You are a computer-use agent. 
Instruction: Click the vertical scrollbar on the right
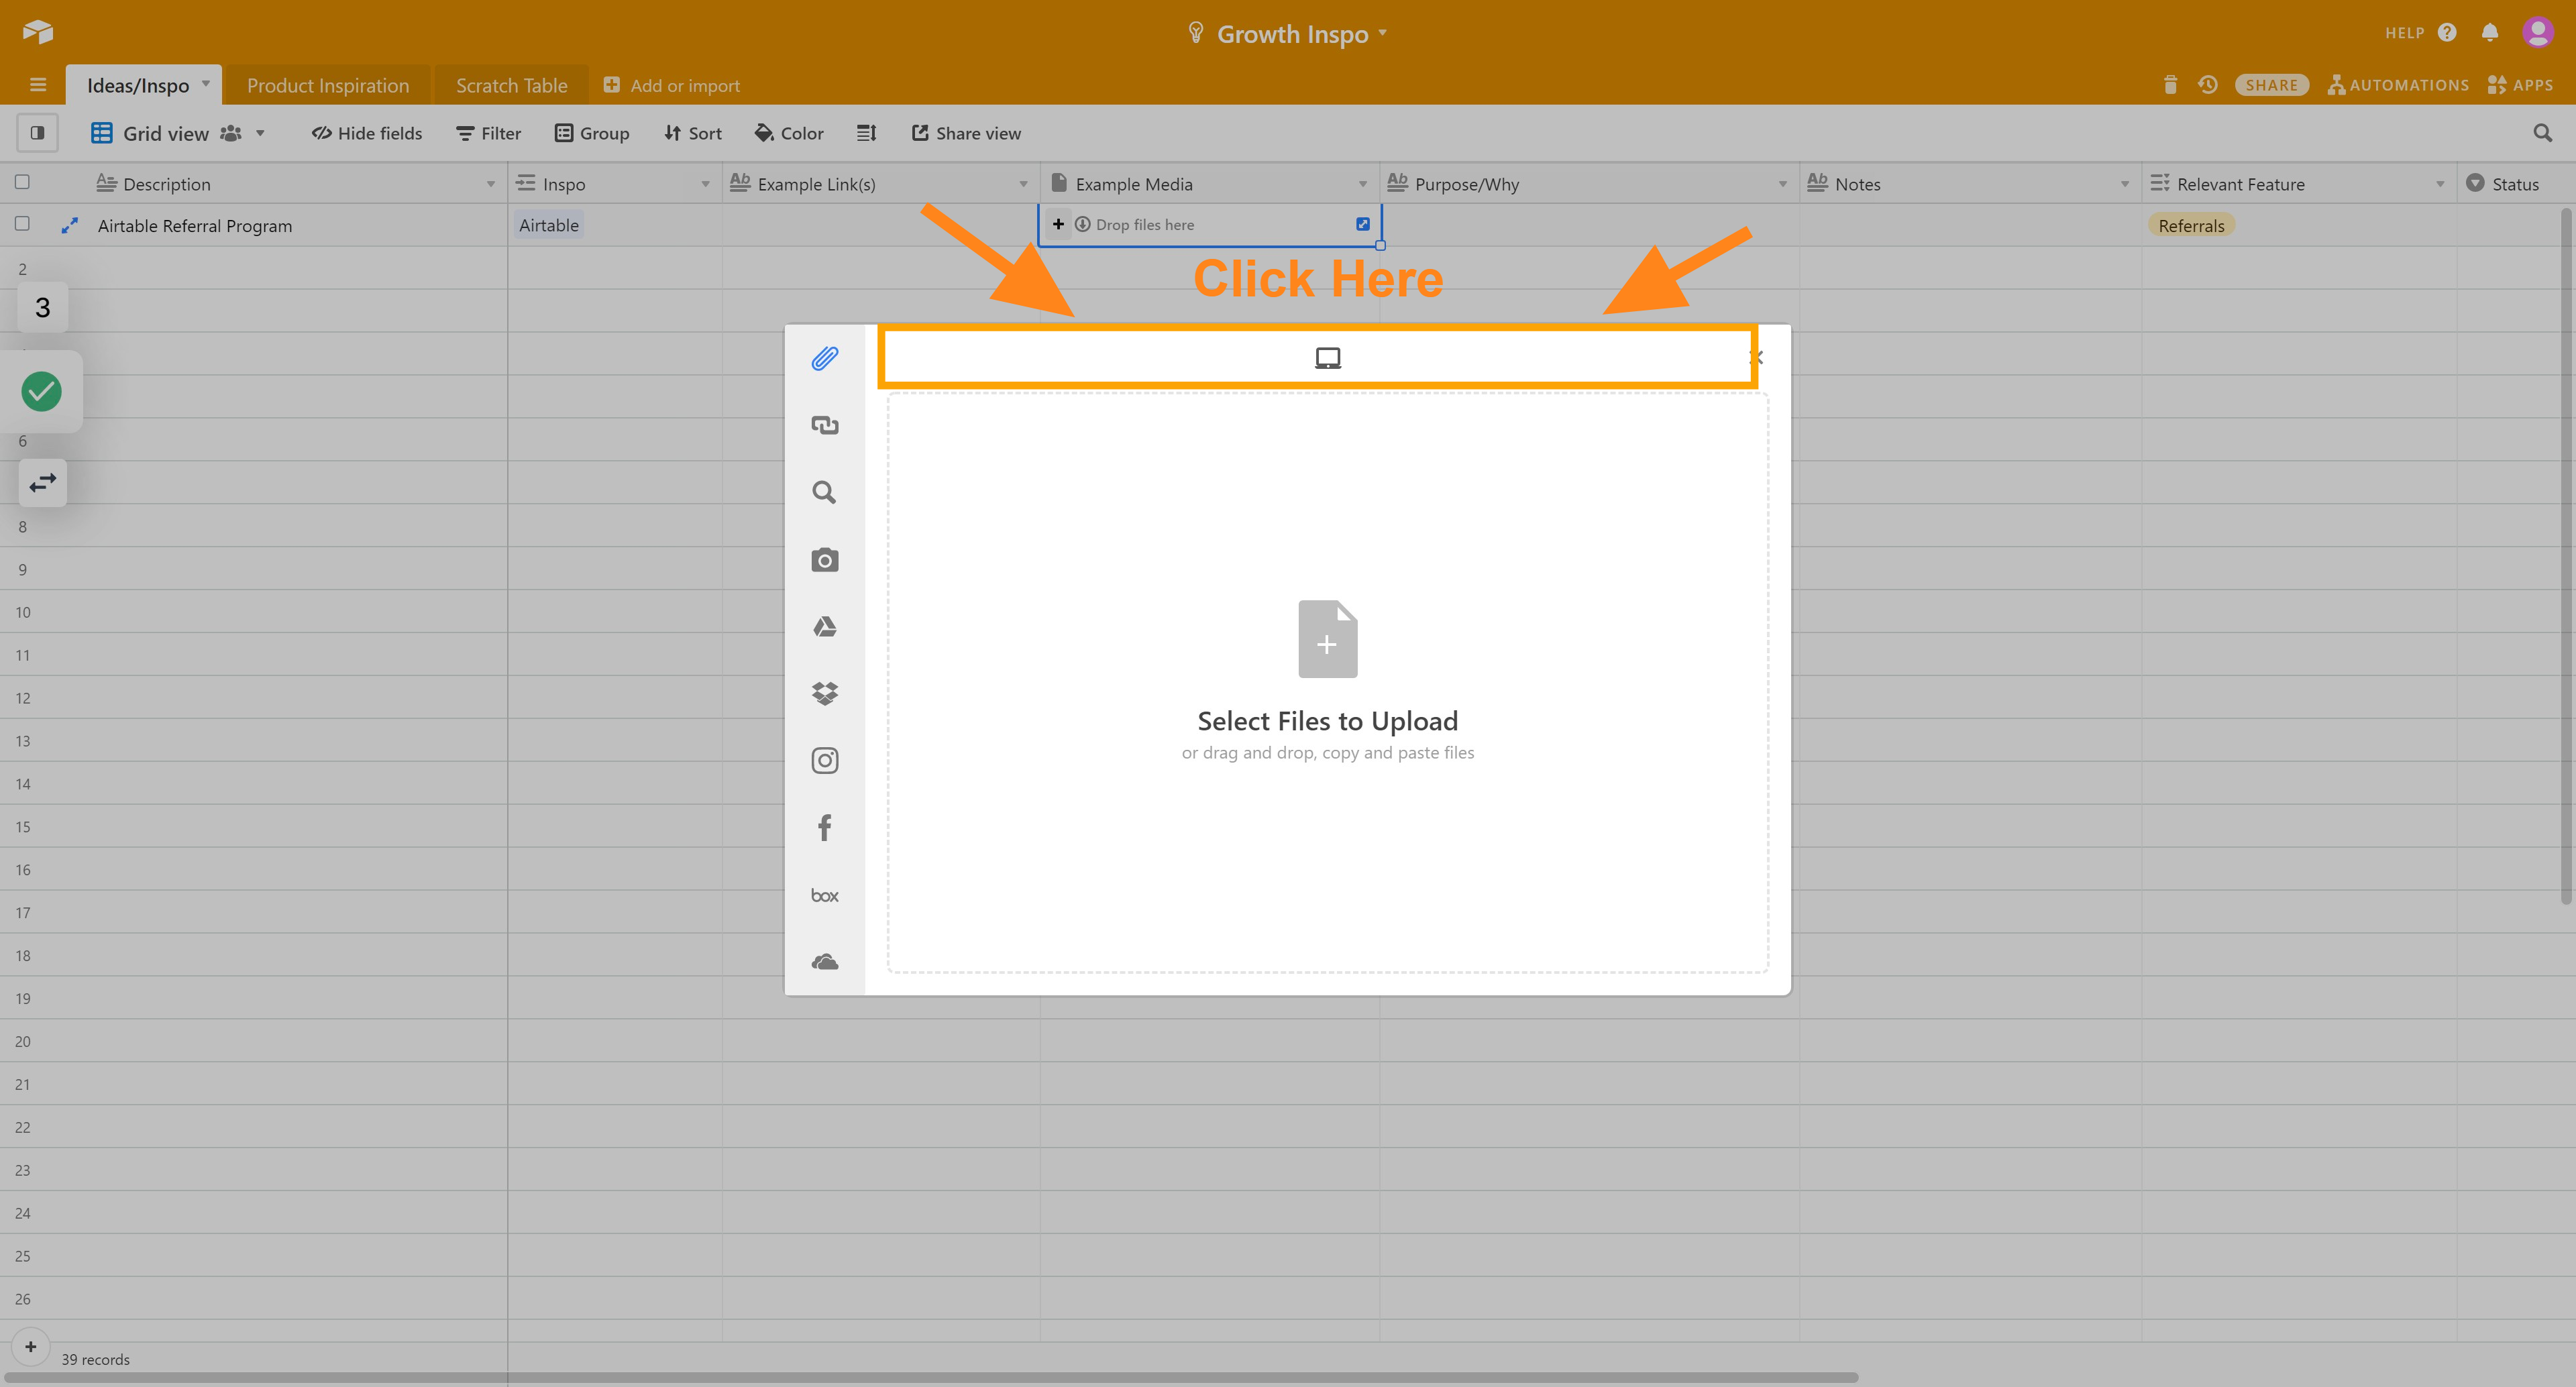point(2566,555)
